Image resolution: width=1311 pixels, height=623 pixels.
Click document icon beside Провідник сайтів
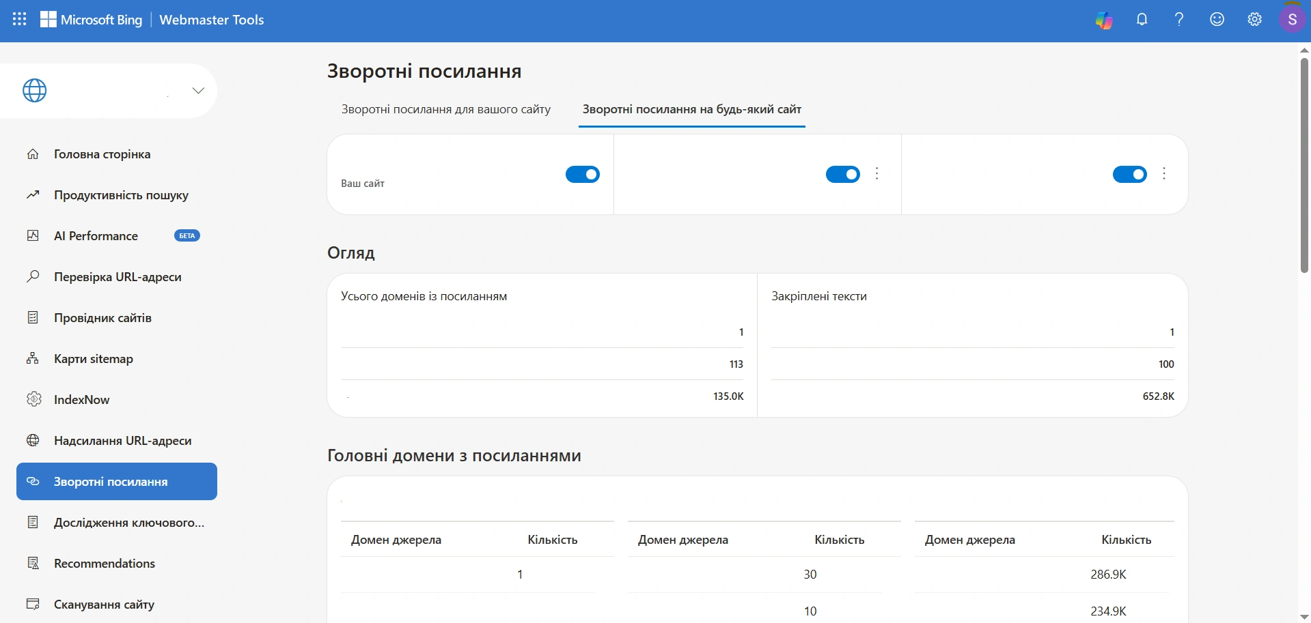pos(33,318)
